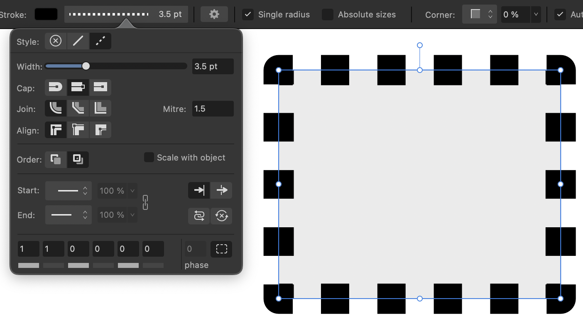Open the End arrowhead dropdown
The width and height of the screenshot is (583, 321).
[x=68, y=215]
